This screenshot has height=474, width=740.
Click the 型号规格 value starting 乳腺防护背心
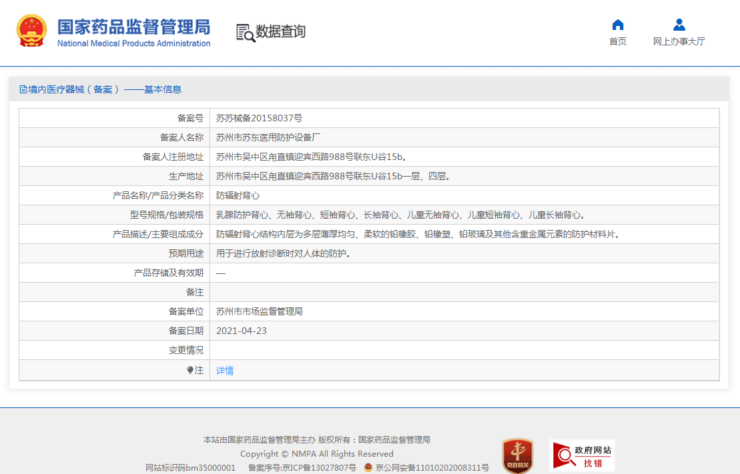[x=401, y=215]
